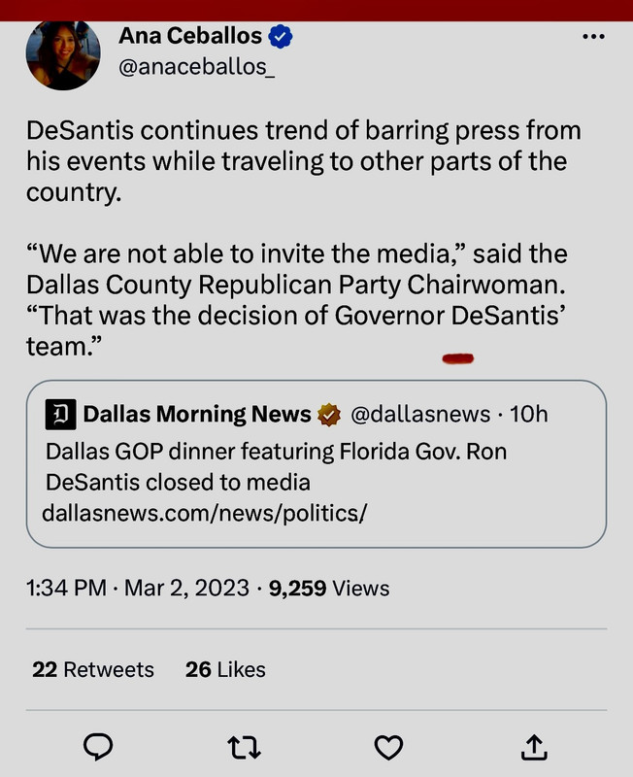The width and height of the screenshot is (633, 777).
Task: Open the @anaceballos_ handle link
Action: (196, 69)
